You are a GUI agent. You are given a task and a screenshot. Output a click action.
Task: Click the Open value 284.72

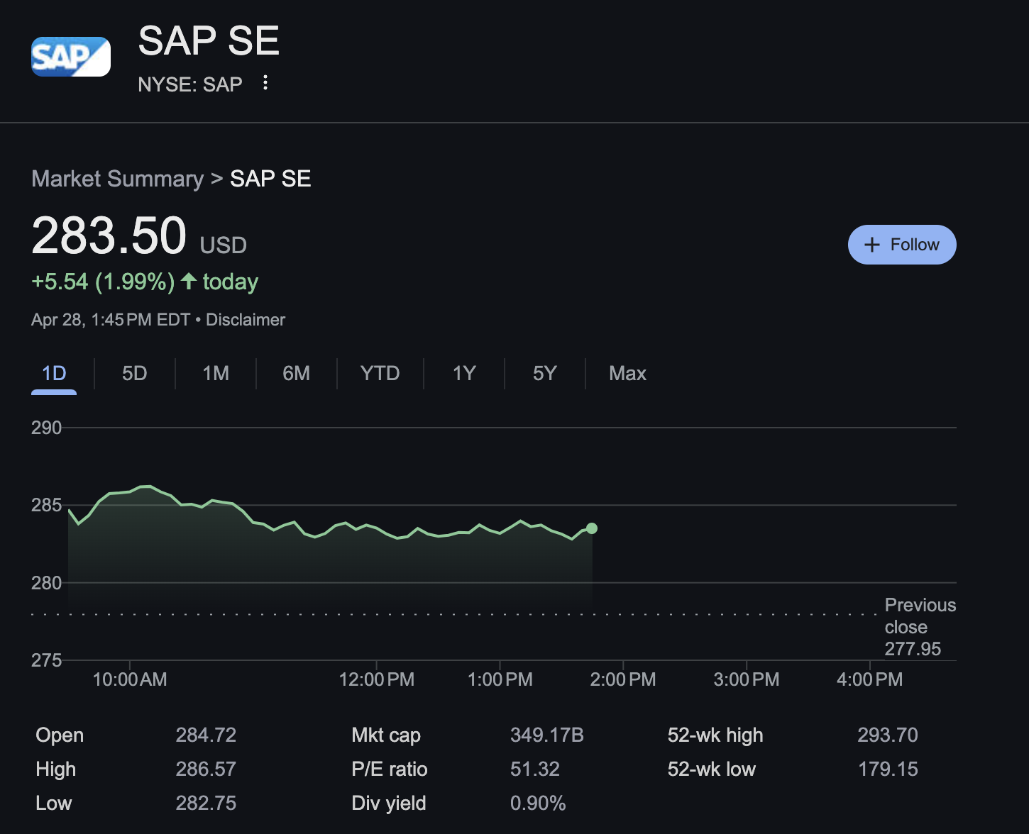(x=206, y=735)
